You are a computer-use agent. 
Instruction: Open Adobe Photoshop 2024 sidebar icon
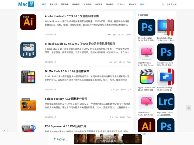[166, 52]
